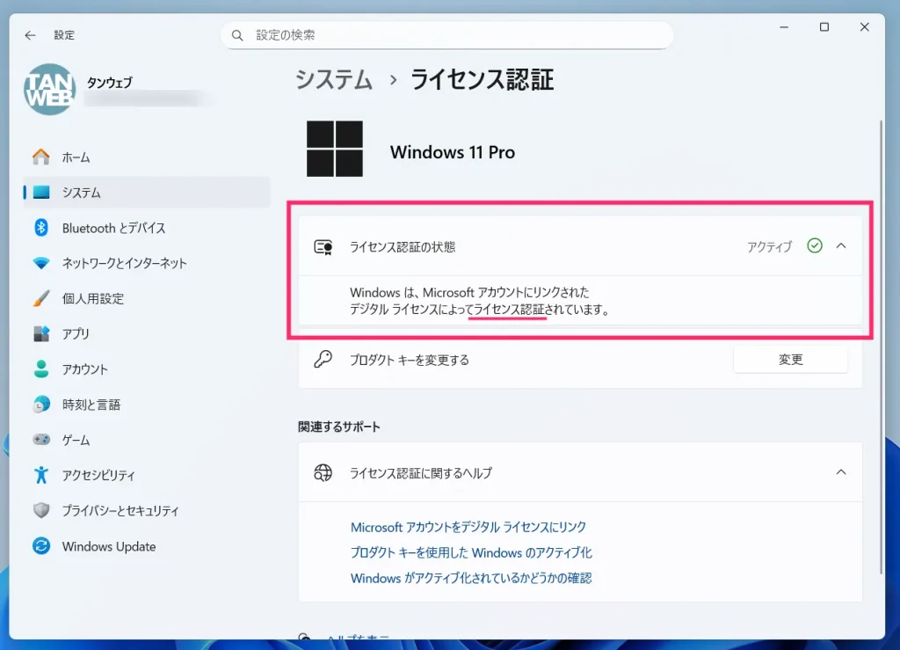This screenshot has width=900, height=650.
Task: Open アカウント settings page
Action: pos(147,369)
